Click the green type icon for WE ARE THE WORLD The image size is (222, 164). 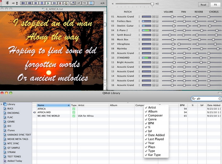pos(74,116)
